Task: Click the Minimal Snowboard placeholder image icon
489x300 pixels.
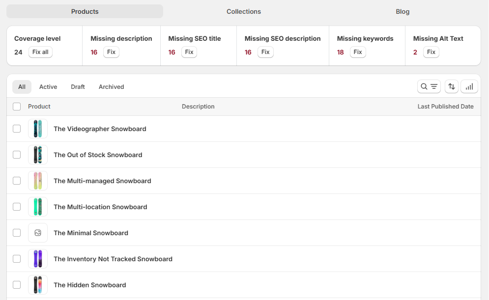Action: coord(38,233)
